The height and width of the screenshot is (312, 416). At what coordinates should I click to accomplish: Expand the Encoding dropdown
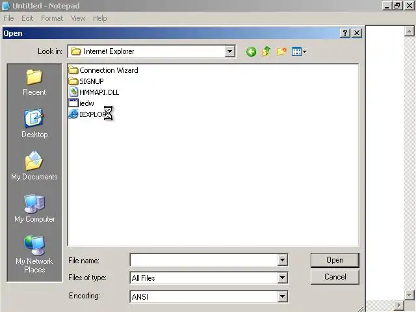click(x=282, y=296)
